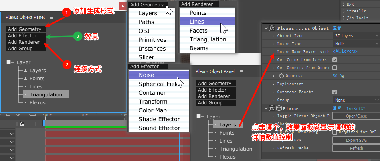The width and height of the screenshot is (380, 161).
Task: Click the Refresh button for Refresh Cache
Action: tap(356, 148)
